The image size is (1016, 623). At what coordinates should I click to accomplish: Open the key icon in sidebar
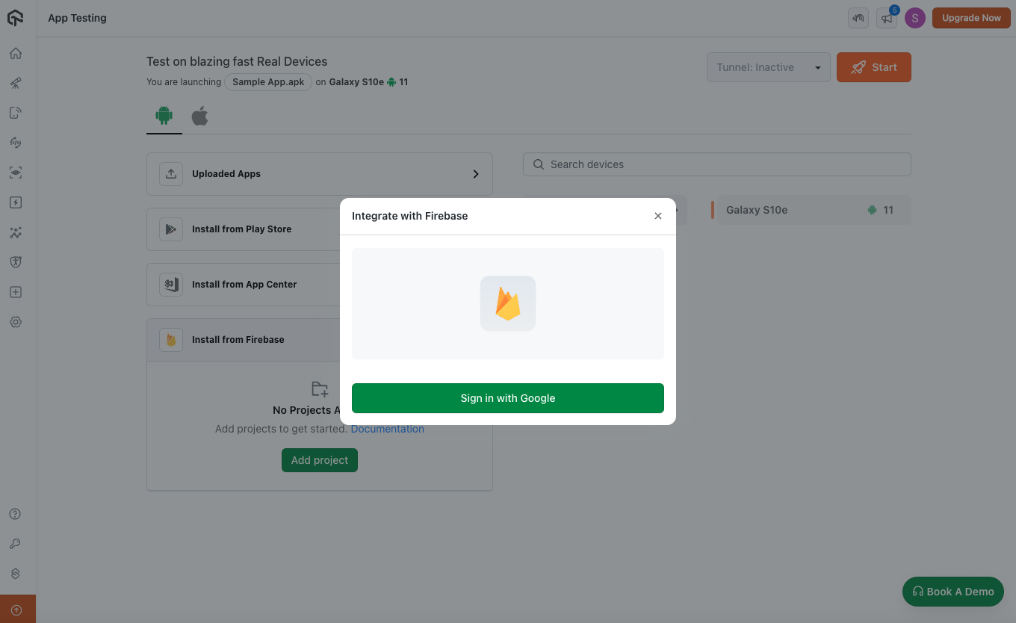click(16, 544)
